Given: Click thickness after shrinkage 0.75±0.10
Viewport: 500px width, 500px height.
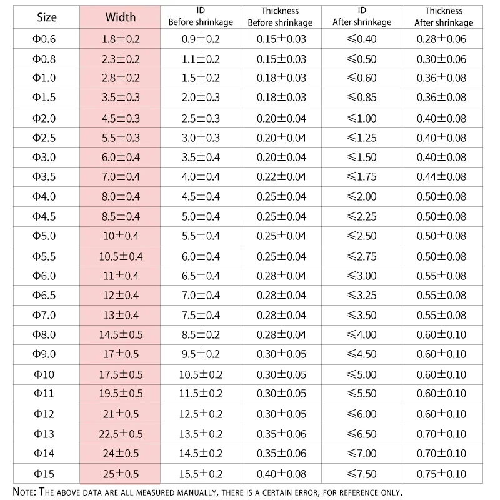Looking at the screenshot, I should pos(442,474).
